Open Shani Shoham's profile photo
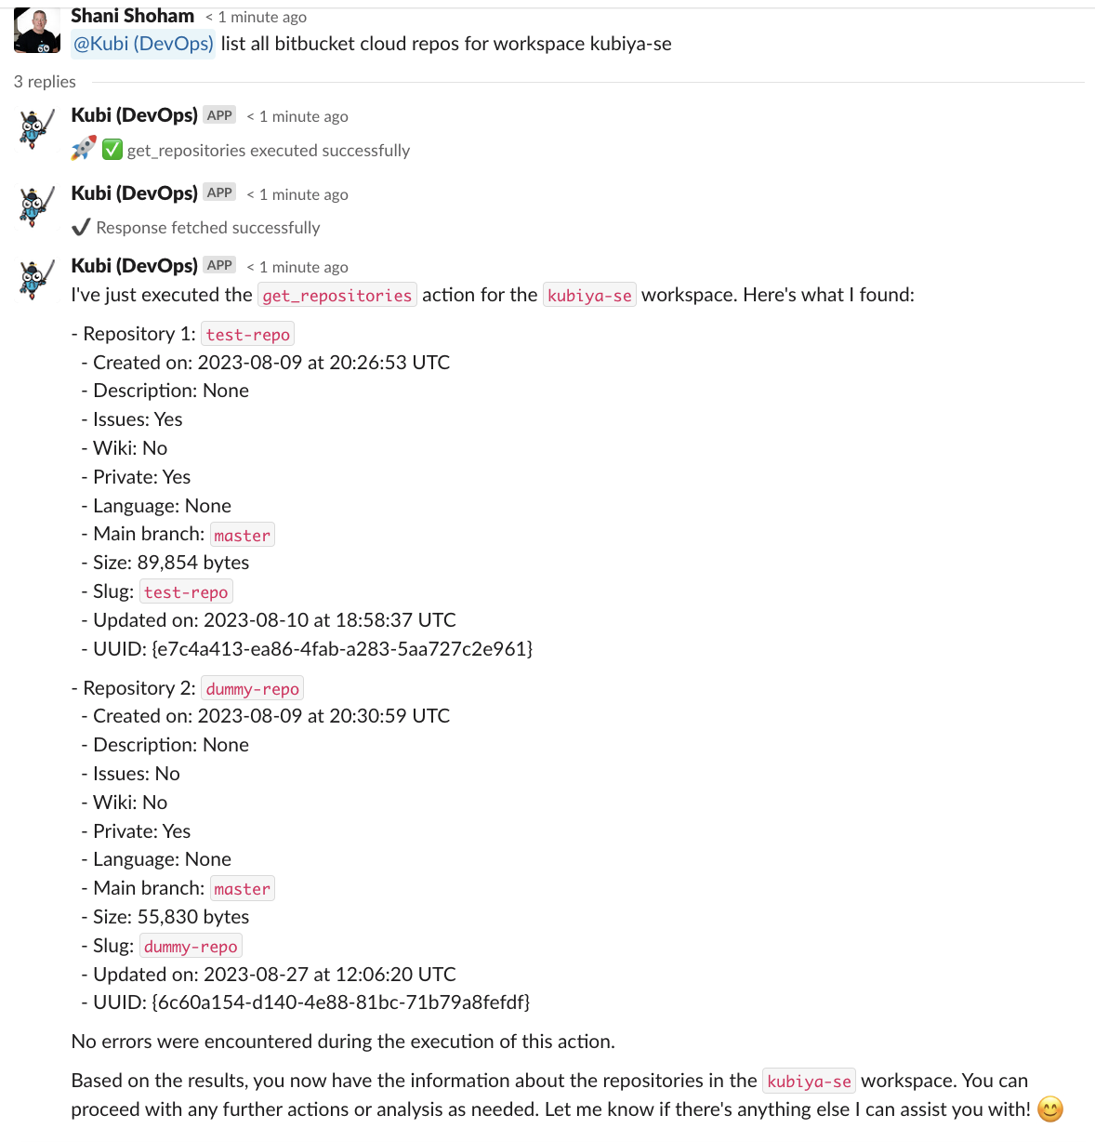This screenshot has height=1142, width=1095. point(36,31)
